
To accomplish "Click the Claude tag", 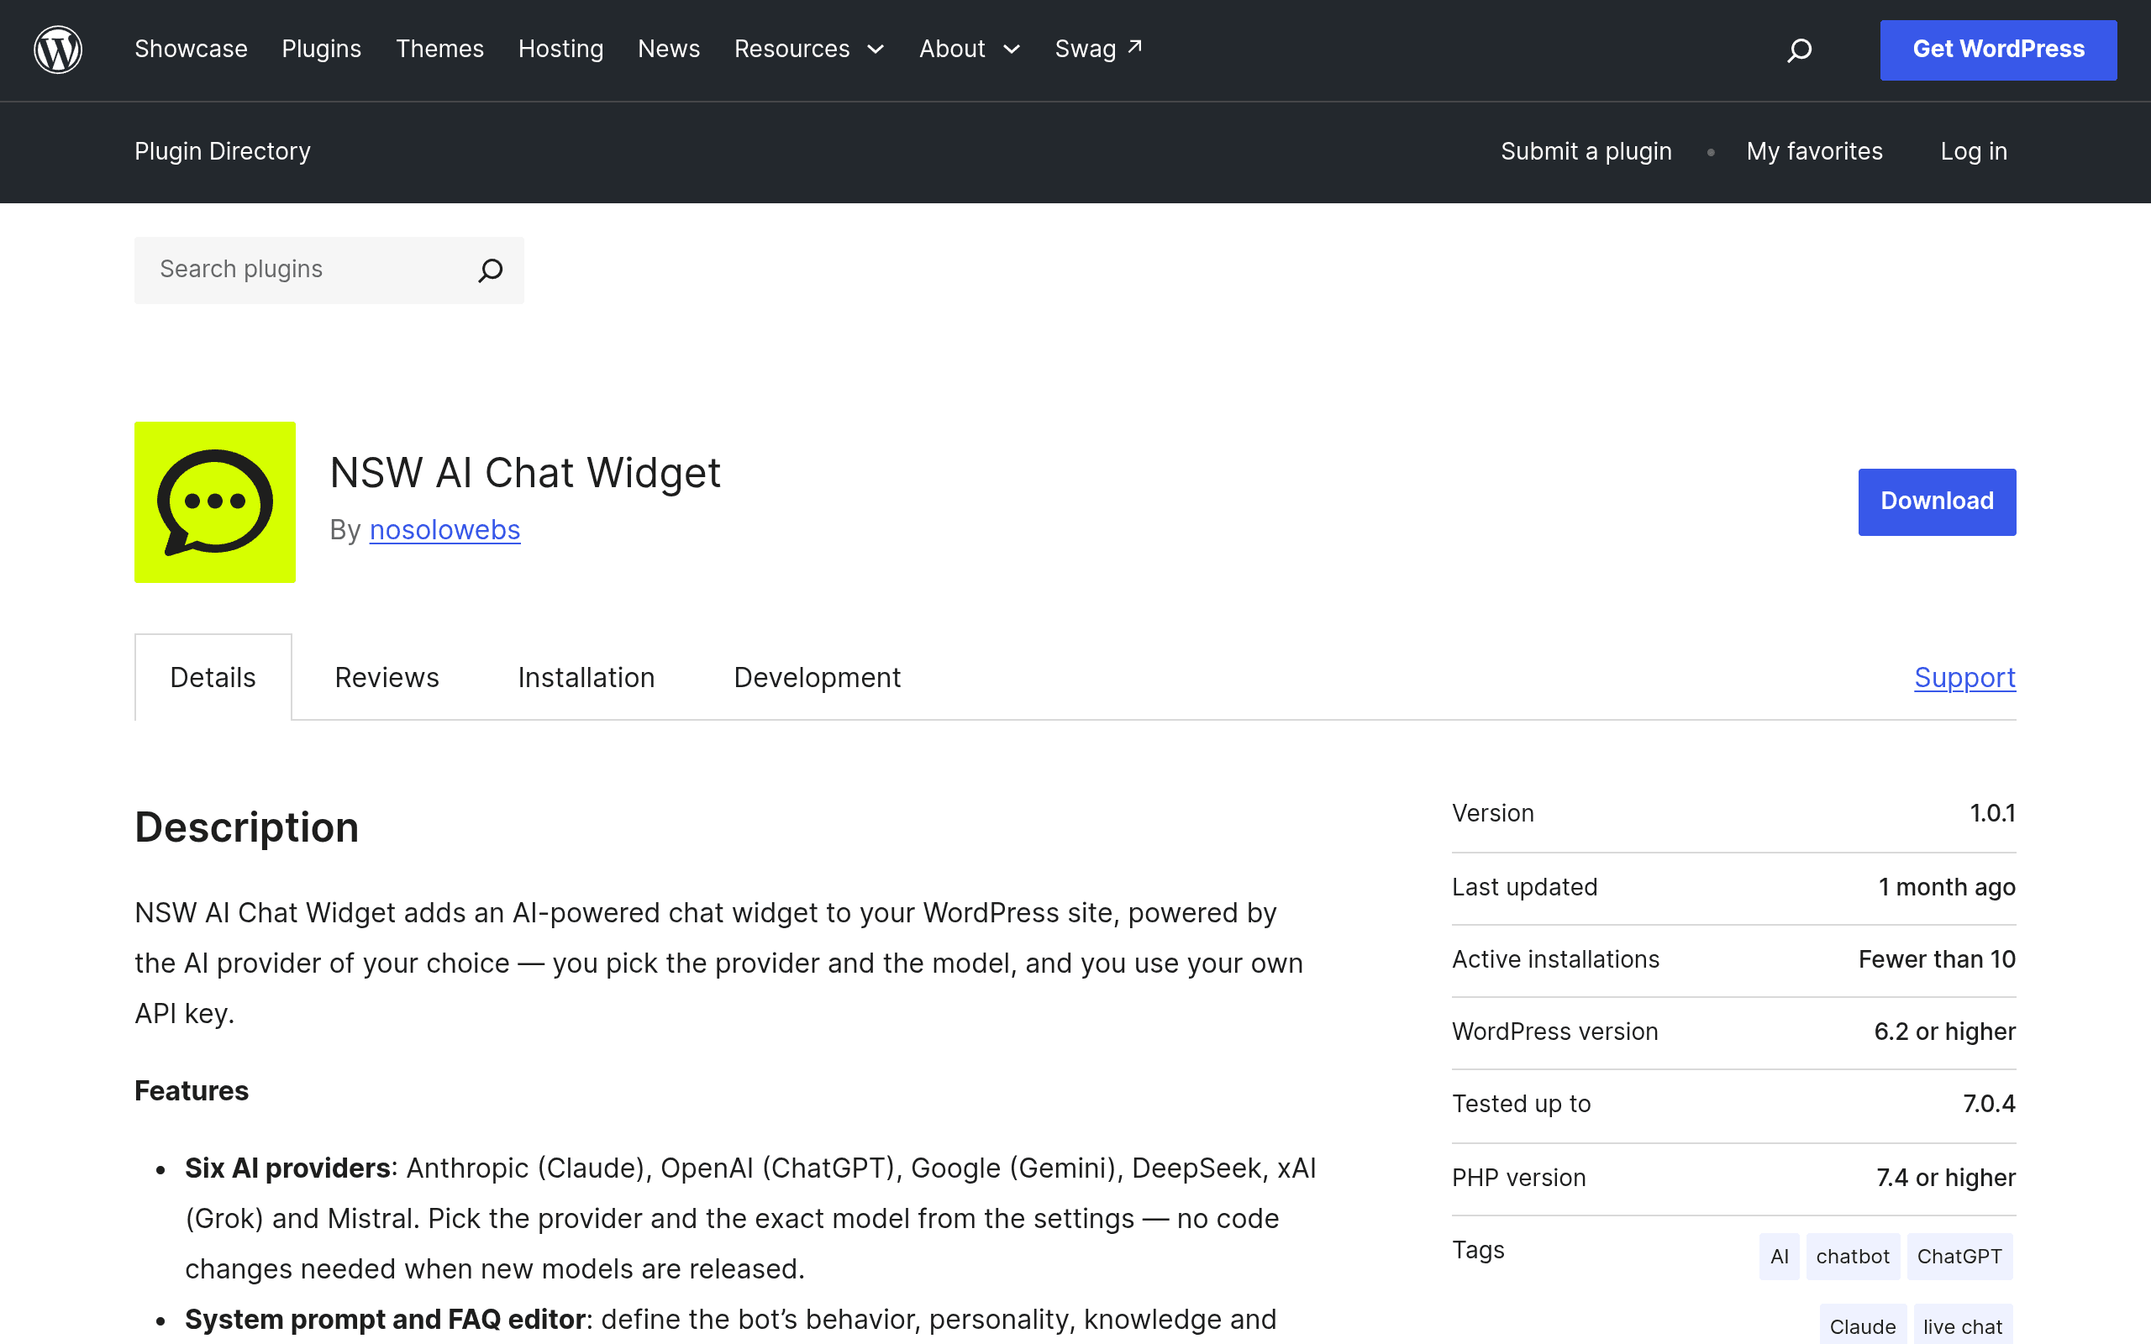I will (x=1863, y=1326).
